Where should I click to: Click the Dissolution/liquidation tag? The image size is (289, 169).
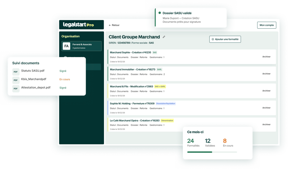coord(166,103)
